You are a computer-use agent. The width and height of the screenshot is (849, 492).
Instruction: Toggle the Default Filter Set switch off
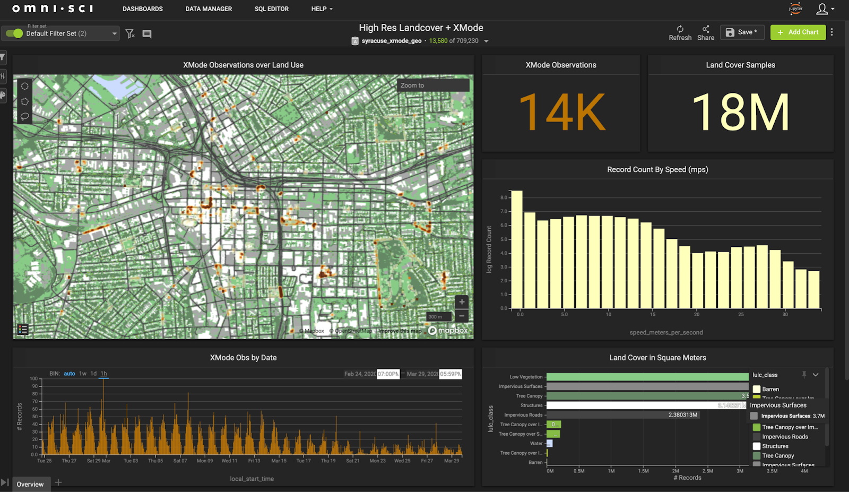[x=14, y=33]
